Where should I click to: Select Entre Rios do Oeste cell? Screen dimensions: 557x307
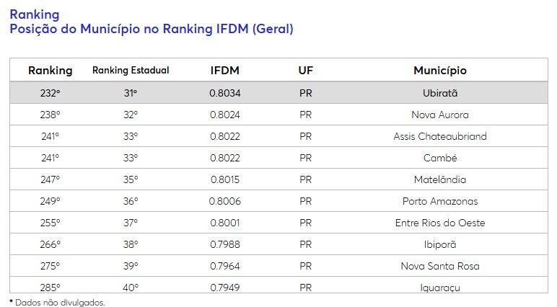pyautogui.click(x=440, y=223)
